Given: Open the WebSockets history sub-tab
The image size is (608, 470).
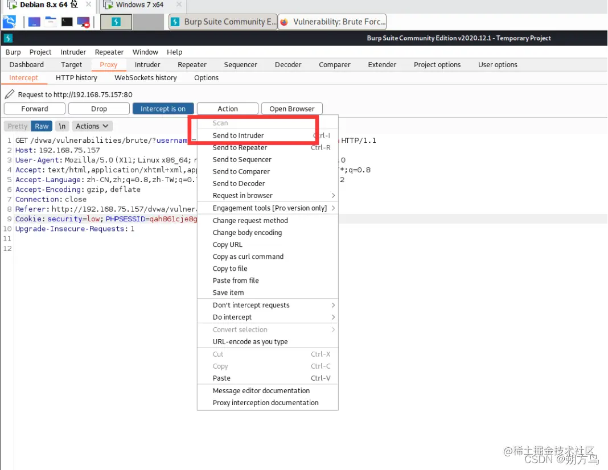Looking at the screenshot, I should [145, 78].
